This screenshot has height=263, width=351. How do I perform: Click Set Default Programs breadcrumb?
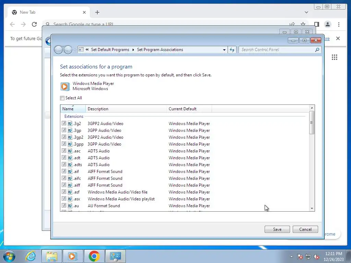click(110, 50)
